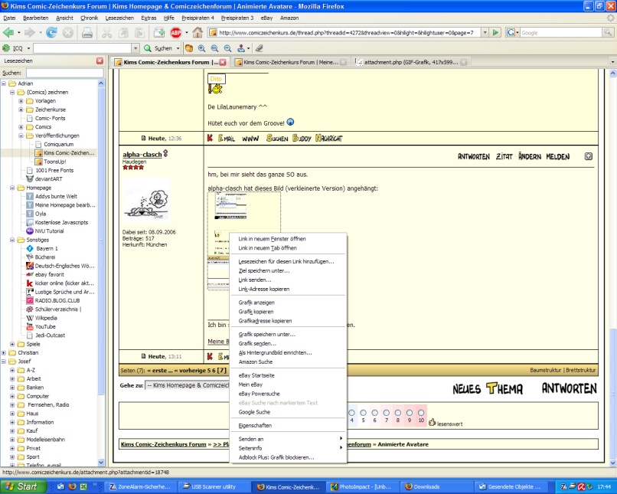617x494 pixels.
Task: Click the Firefox reload page icon
Action: pyautogui.click(x=51, y=33)
